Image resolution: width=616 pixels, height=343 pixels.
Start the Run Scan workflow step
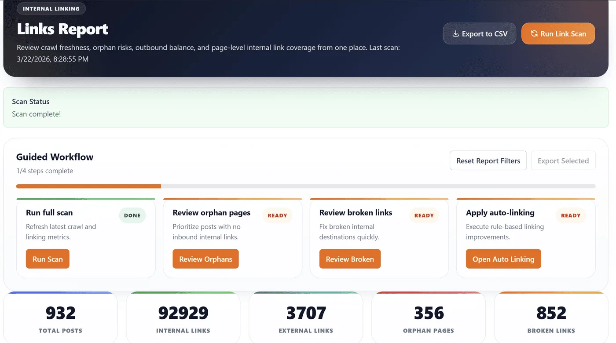click(48, 259)
